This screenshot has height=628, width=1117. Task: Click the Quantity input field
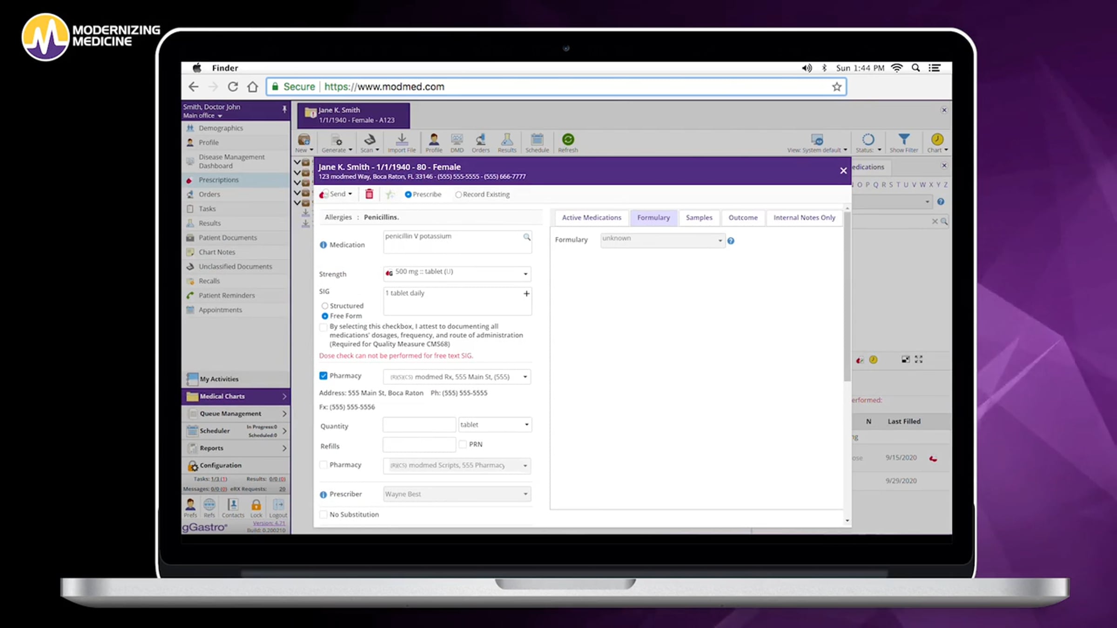(419, 425)
